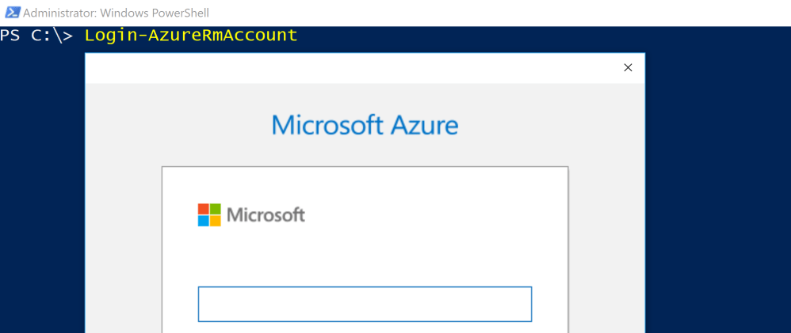
Task: Click the red square of the Microsoft logo
Action: pyautogui.click(x=204, y=209)
